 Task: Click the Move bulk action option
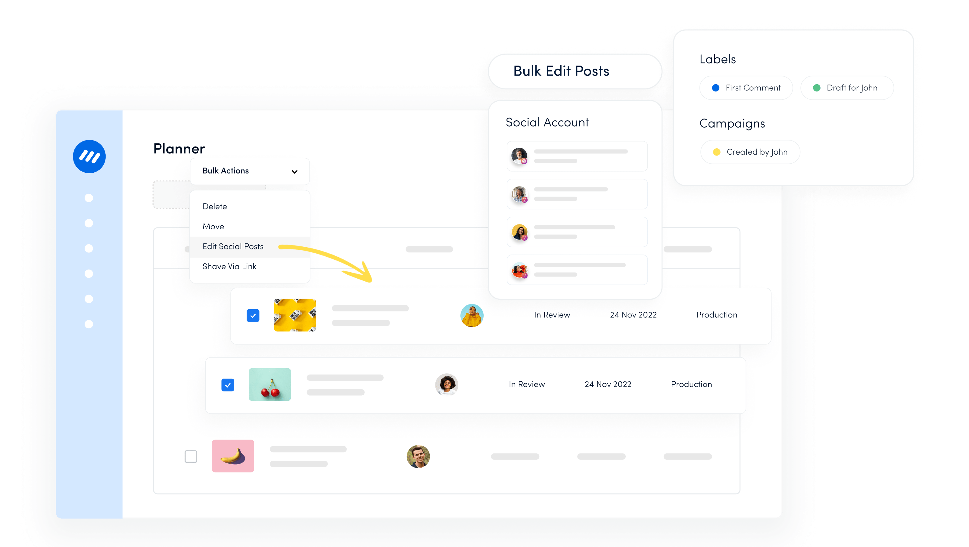213,226
